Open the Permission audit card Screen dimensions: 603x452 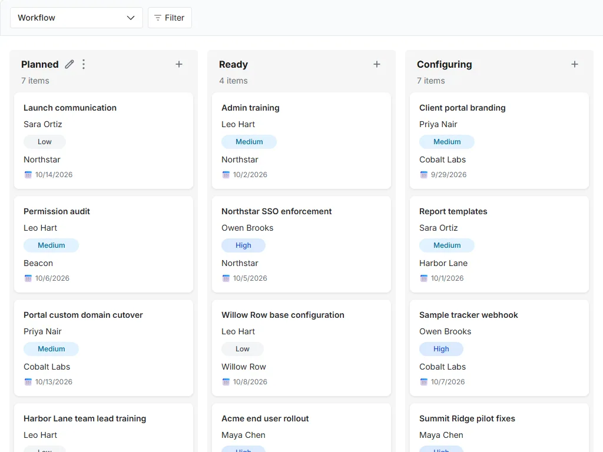point(104,244)
